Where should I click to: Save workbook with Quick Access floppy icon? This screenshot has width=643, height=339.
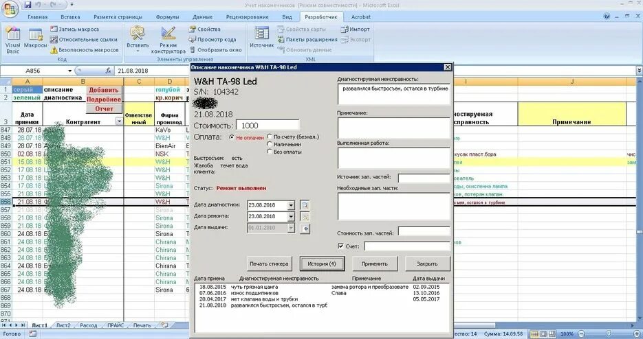[x=28, y=5]
